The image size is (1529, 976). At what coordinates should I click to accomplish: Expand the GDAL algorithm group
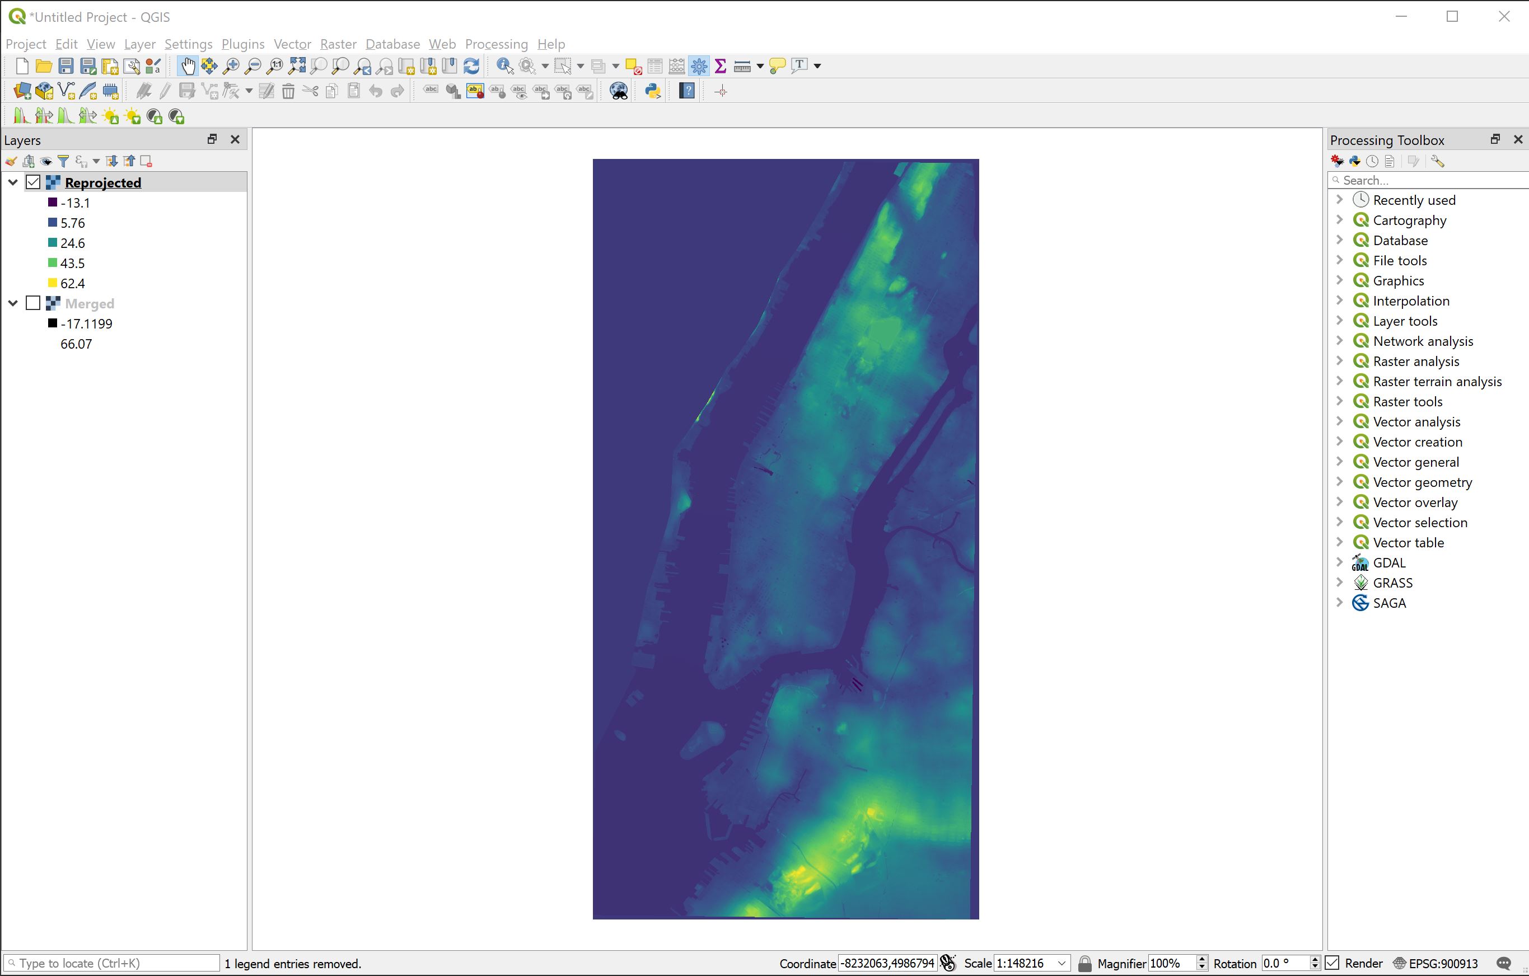click(x=1340, y=562)
